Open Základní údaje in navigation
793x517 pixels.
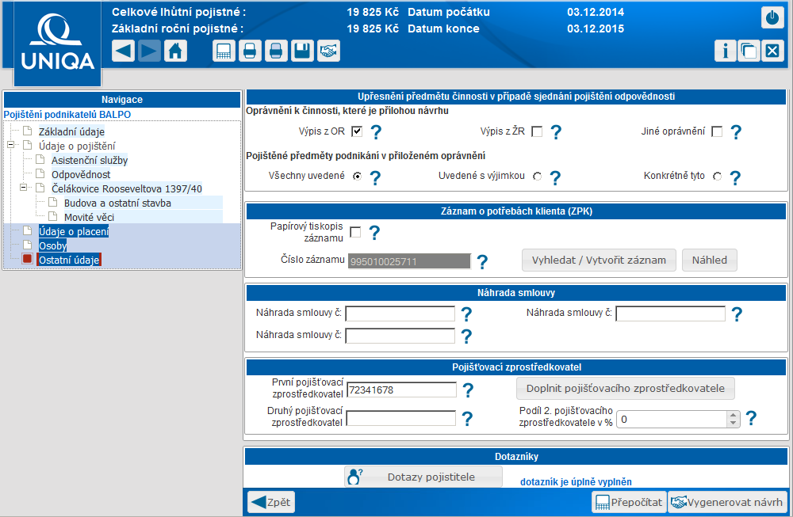[x=72, y=131]
